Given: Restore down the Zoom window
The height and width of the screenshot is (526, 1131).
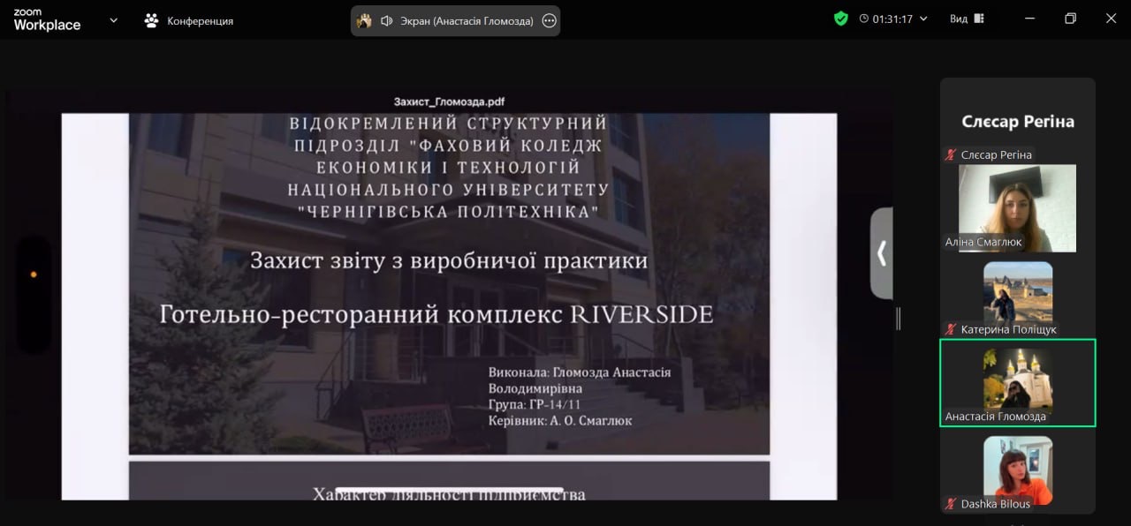Looking at the screenshot, I should point(1070,19).
